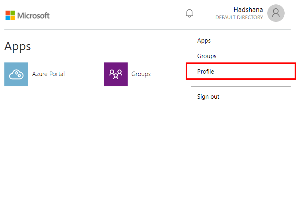This screenshot has width=299, height=212.
Task: Select Apps in the account menu
Action: [x=204, y=41]
